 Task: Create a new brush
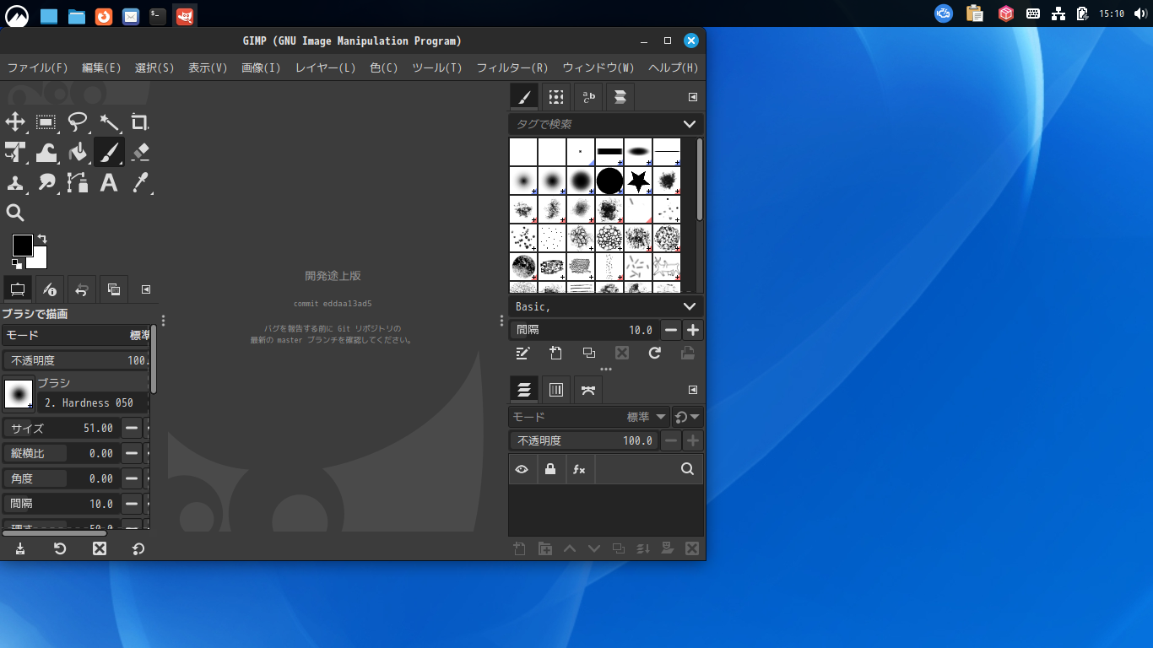coord(555,353)
